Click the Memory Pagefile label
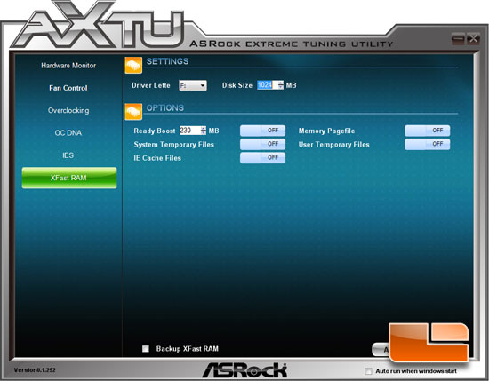 pyautogui.click(x=326, y=131)
